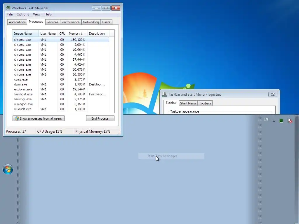Screen dimensions: 299x224
Task: Switch to the Applications tab
Action: (x=17, y=22)
